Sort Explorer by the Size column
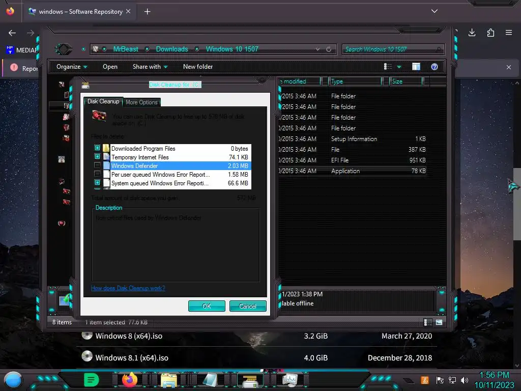This screenshot has height=391, width=521. pos(406,81)
